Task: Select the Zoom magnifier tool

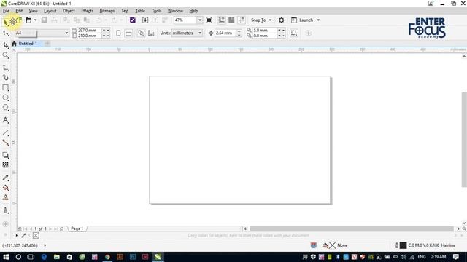Action: 6,55
